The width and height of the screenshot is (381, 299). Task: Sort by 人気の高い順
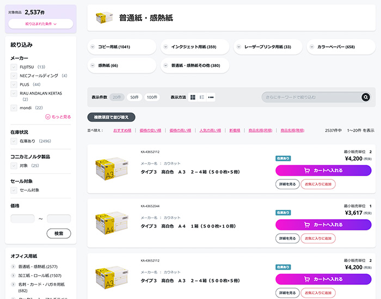(x=210, y=130)
